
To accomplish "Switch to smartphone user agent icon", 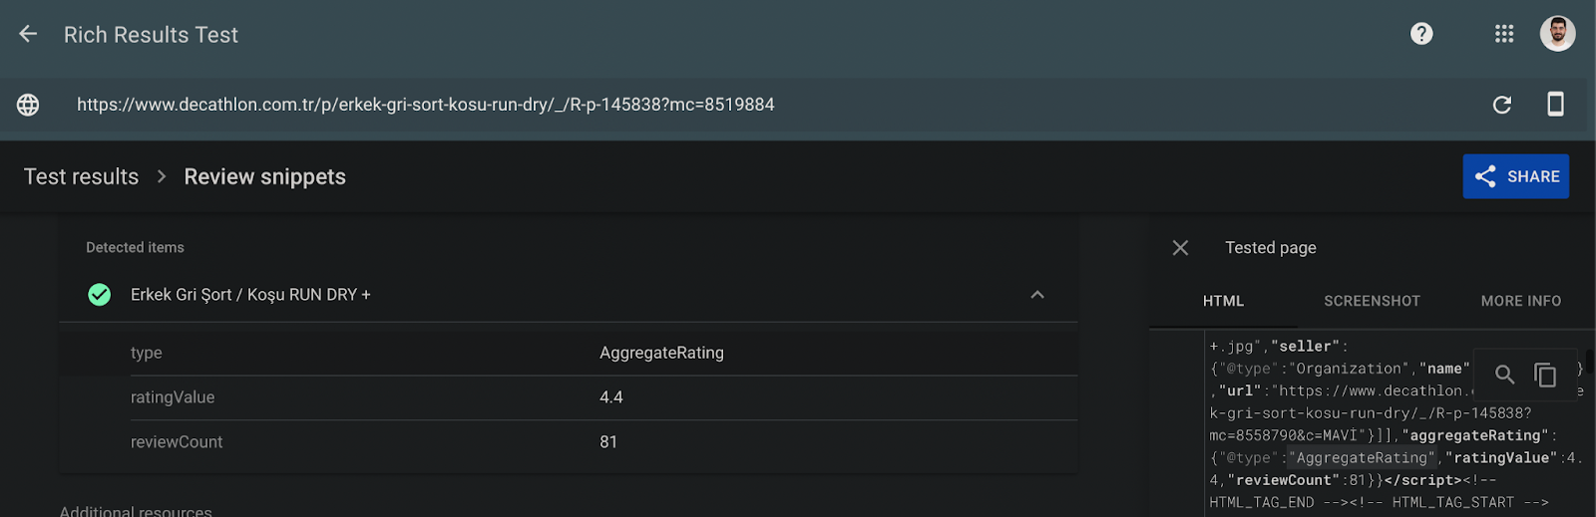I will pyautogui.click(x=1555, y=104).
